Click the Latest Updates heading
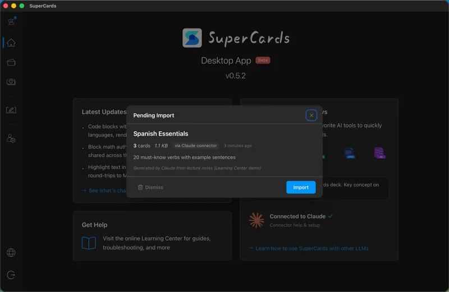This screenshot has height=292, width=449. pos(104,112)
